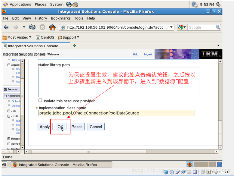Viewport: 234px width, 176px height.
Task: Click content area scroll-up arrow
Action: coord(220,61)
